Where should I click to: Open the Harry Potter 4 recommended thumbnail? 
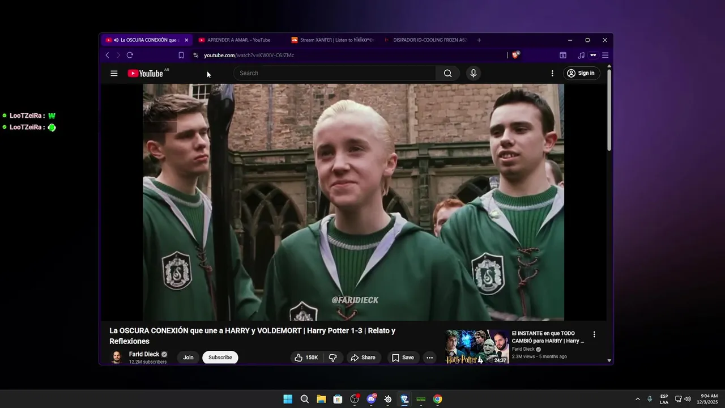tap(477, 347)
